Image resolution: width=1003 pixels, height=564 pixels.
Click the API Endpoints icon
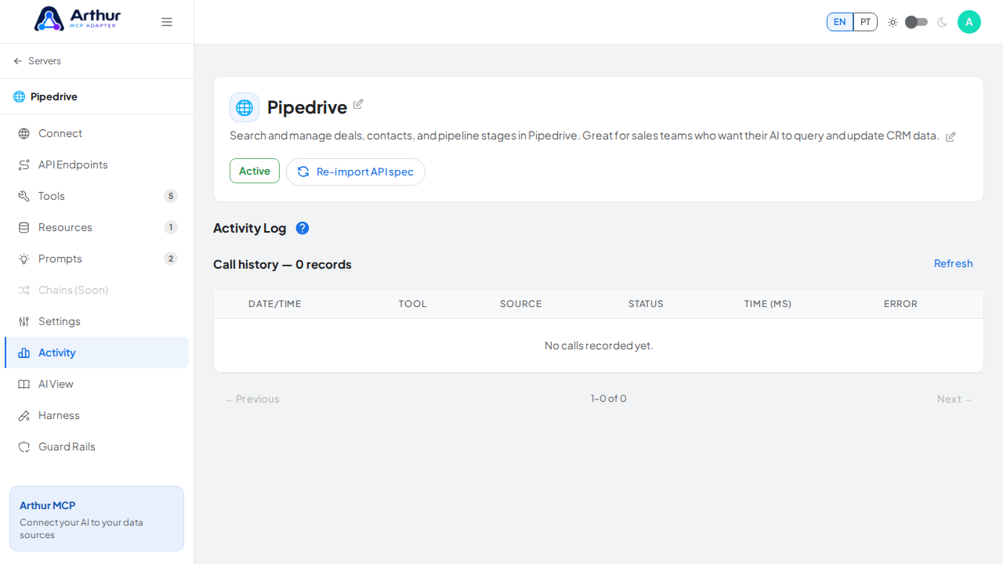pyautogui.click(x=24, y=165)
